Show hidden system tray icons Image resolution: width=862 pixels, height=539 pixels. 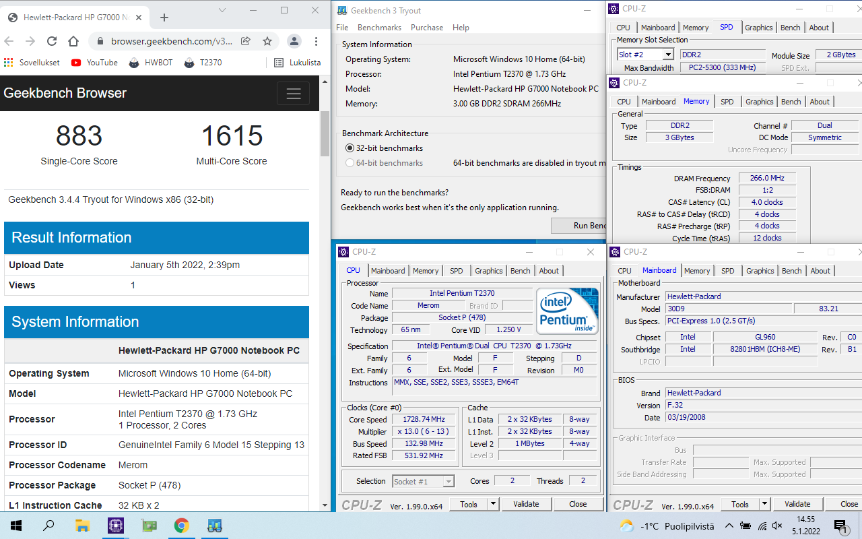click(729, 526)
